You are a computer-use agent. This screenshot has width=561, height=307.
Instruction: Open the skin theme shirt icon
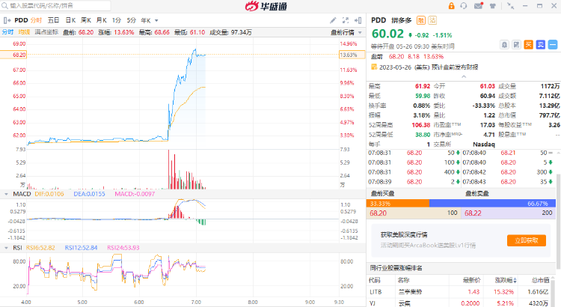[x=493, y=6]
